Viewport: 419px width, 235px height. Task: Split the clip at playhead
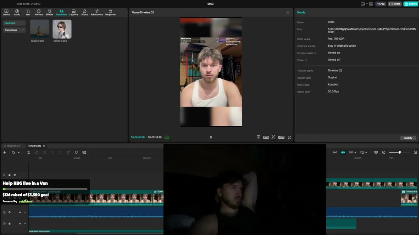pos(45,152)
